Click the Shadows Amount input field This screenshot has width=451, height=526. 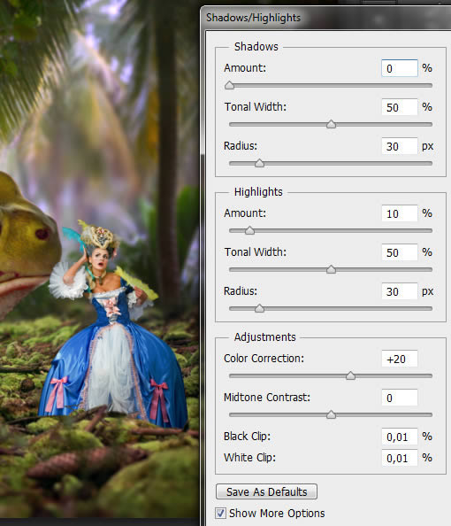(x=400, y=68)
